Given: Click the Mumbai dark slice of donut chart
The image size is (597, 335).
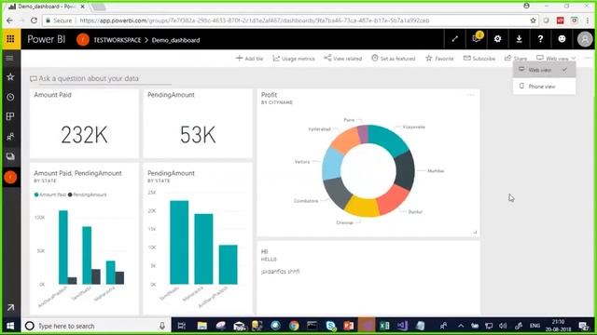Looking at the screenshot, I should 405,169.
